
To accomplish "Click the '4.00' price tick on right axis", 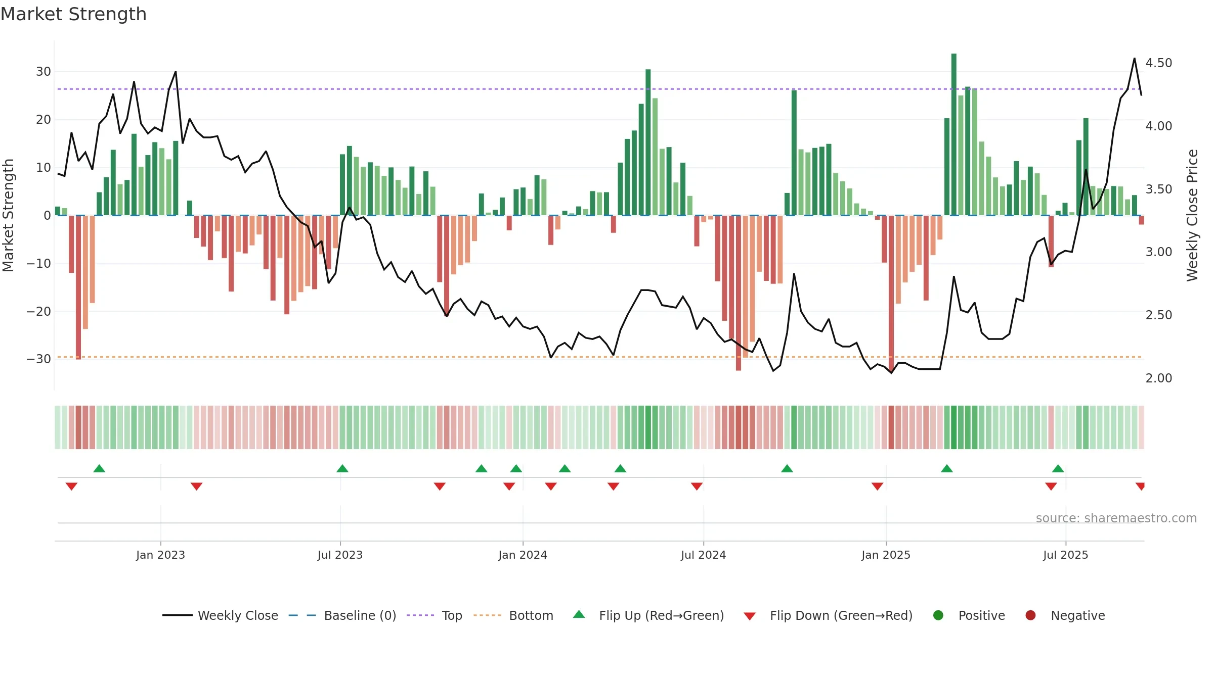I will (x=1159, y=126).
